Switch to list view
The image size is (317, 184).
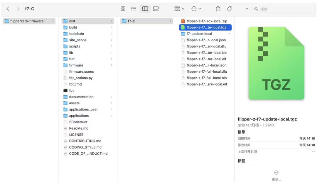pyautogui.click(x=134, y=9)
